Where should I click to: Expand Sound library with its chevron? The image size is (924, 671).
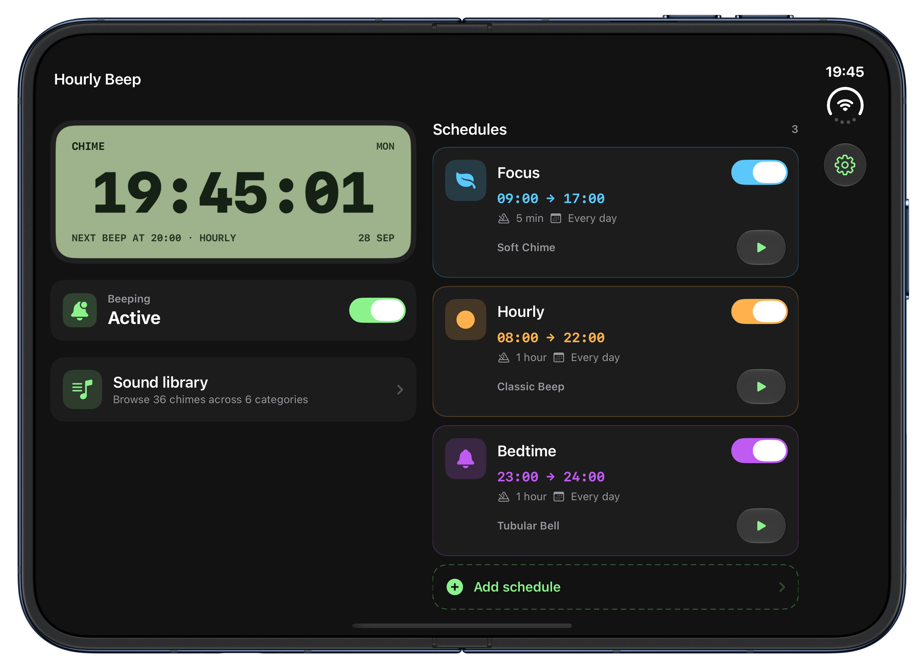coord(400,390)
